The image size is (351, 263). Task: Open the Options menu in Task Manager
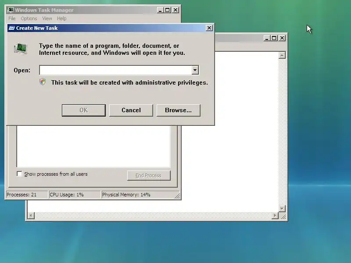(x=29, y=18)
